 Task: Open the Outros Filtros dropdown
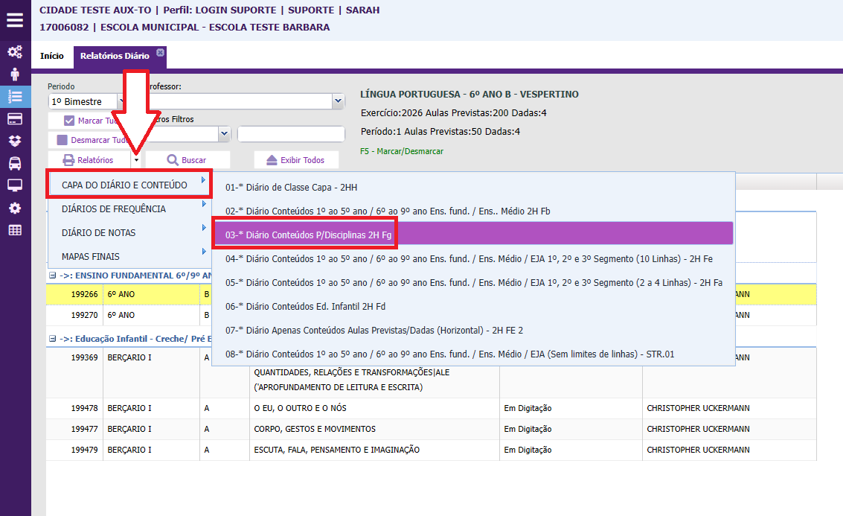(224, 134)
